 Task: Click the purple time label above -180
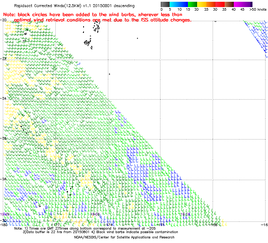pos(5,214)
